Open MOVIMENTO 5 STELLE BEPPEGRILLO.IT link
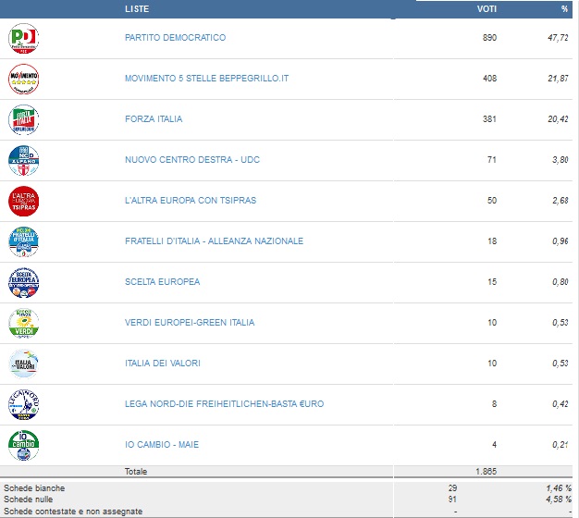The width and height of the screenshot is (579, 518). point(207,79)
